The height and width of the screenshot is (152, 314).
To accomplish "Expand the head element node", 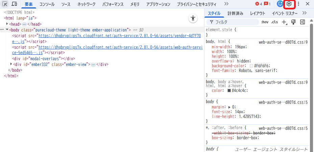I will click(x=7, y=24).
